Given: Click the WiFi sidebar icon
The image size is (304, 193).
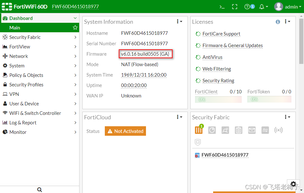Looking at the screenshot, I should pos(5,113).
